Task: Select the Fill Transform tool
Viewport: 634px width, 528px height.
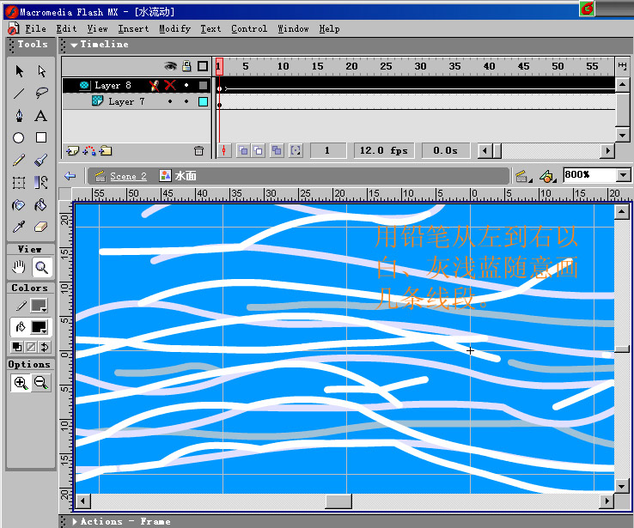Action: tap(41, 183)
